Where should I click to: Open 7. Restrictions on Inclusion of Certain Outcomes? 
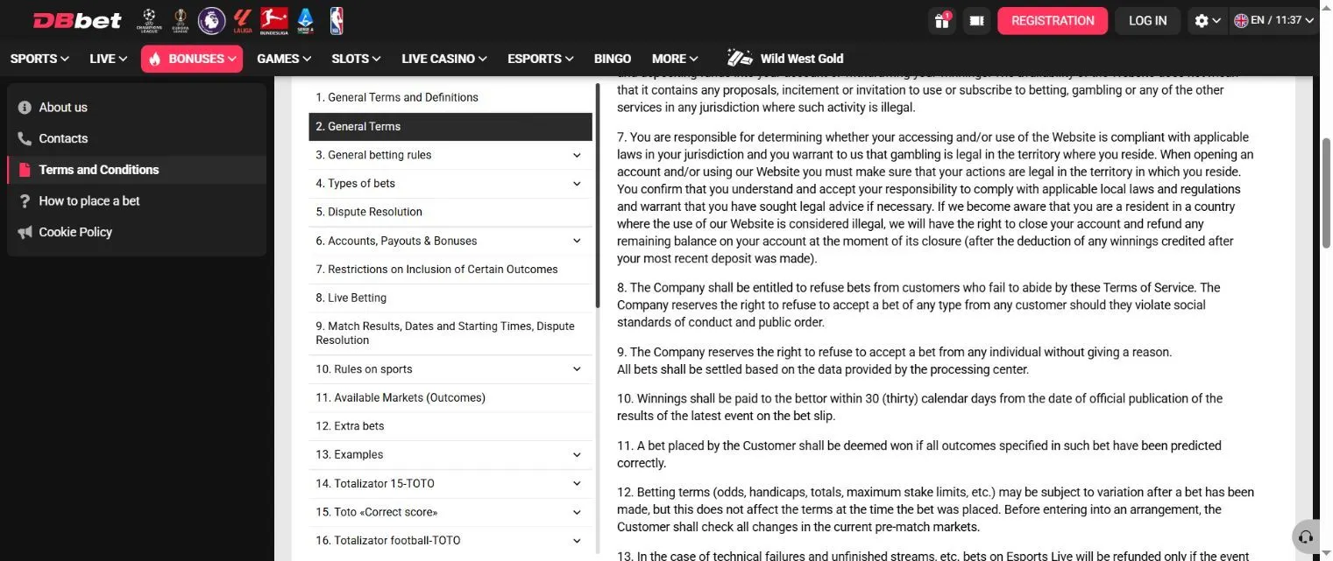(x=450, y=270)
